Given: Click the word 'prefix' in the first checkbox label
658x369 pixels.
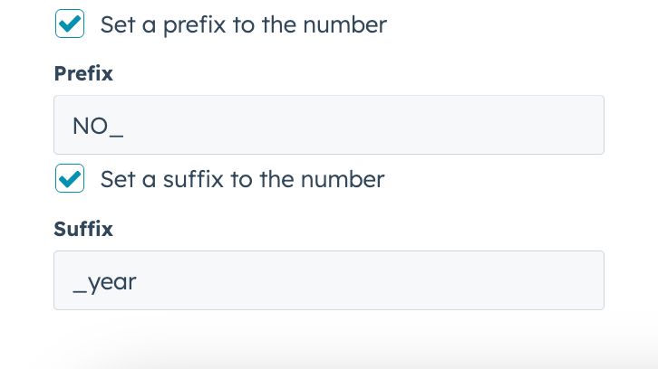Looking at the screenshot, I should coord(194,24).
